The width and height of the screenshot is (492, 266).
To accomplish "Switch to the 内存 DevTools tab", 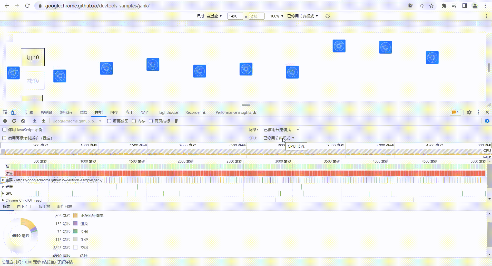I will click(114, 112).
